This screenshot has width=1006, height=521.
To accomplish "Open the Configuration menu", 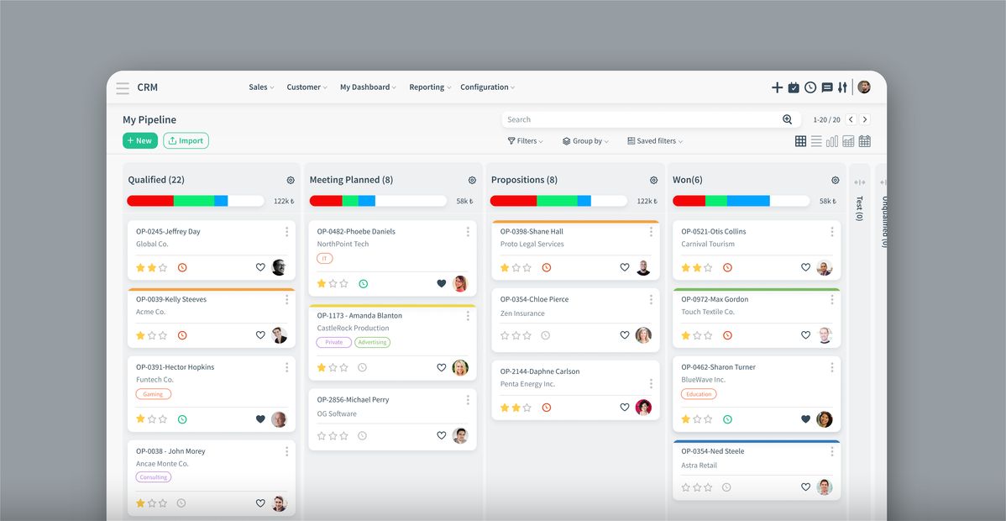I will (487, 87).
